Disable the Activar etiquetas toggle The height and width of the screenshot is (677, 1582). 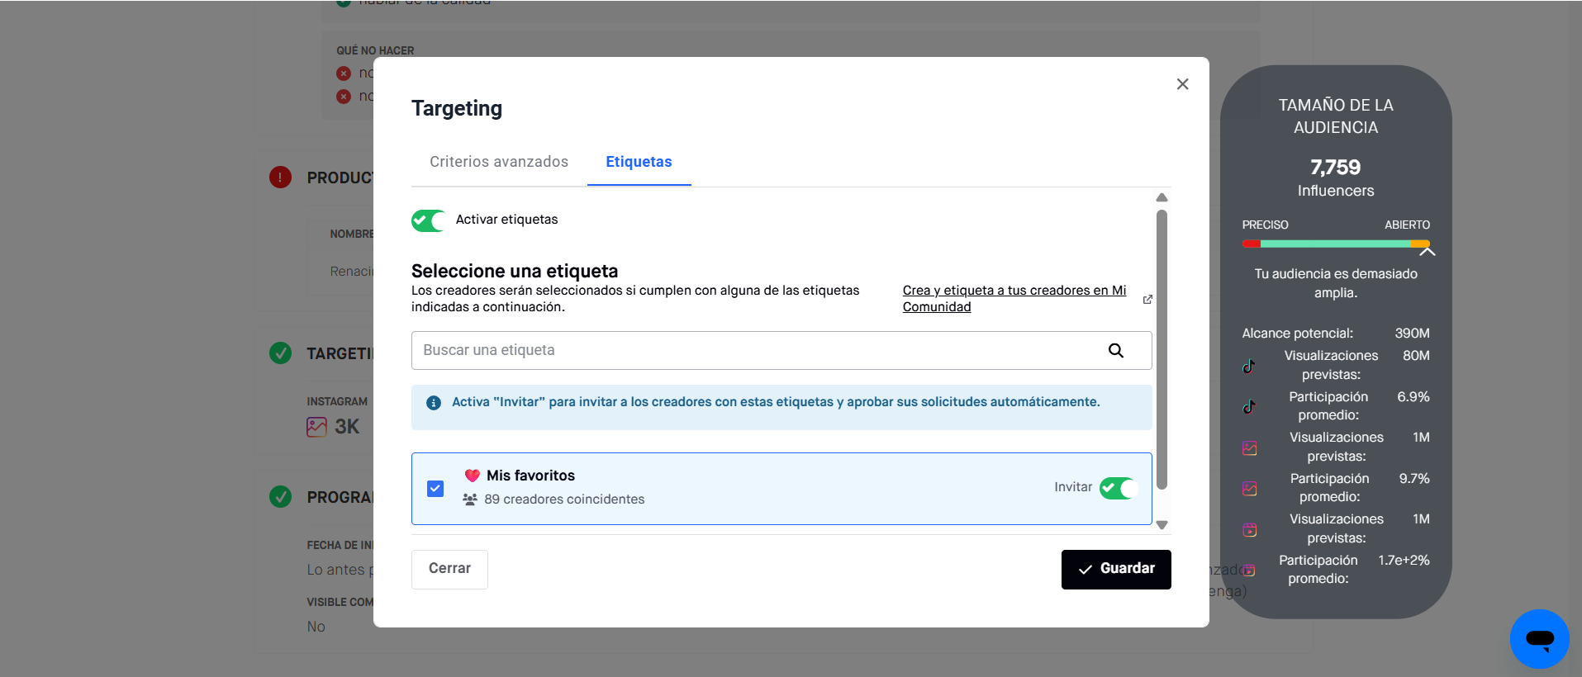coord(428,220)
